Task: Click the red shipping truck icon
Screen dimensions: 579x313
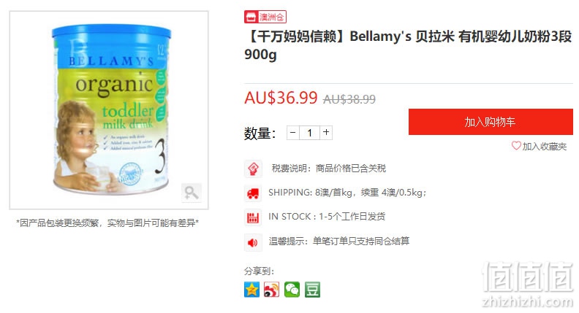Action: (253, 193)
